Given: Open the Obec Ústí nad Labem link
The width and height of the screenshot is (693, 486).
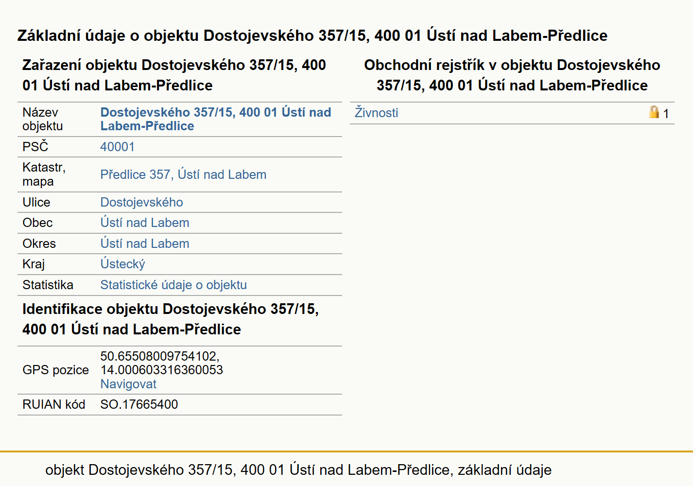Looking at the screenshot, I should (x=145, y=223).
